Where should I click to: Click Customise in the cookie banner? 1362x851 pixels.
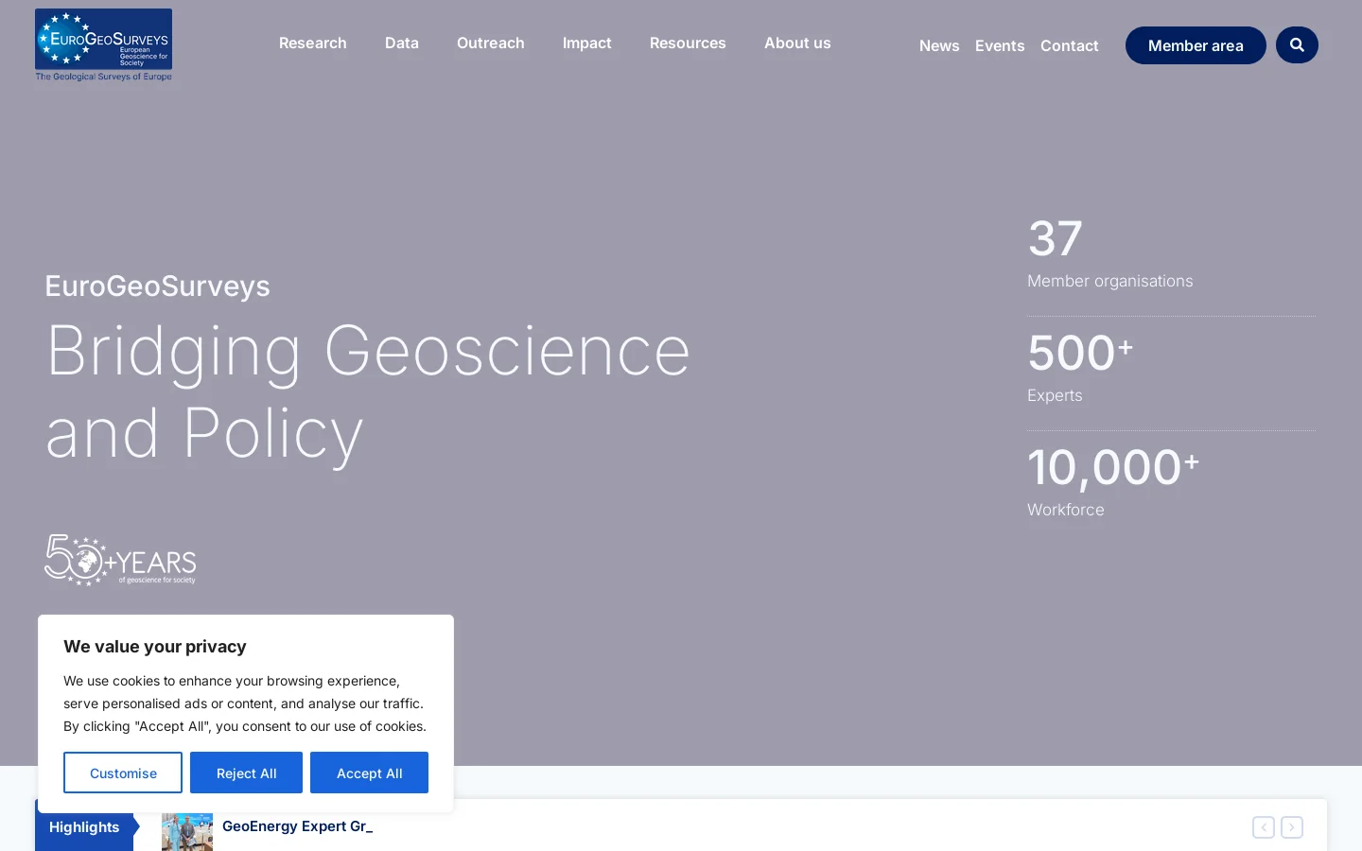point(123,773)
